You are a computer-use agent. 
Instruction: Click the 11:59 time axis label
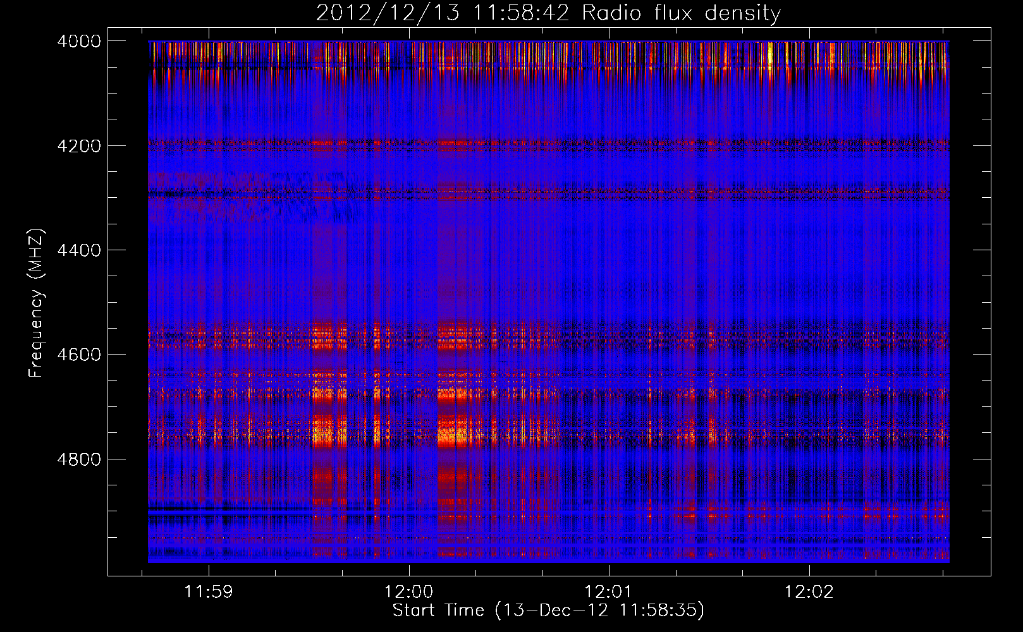coord(209,592)
